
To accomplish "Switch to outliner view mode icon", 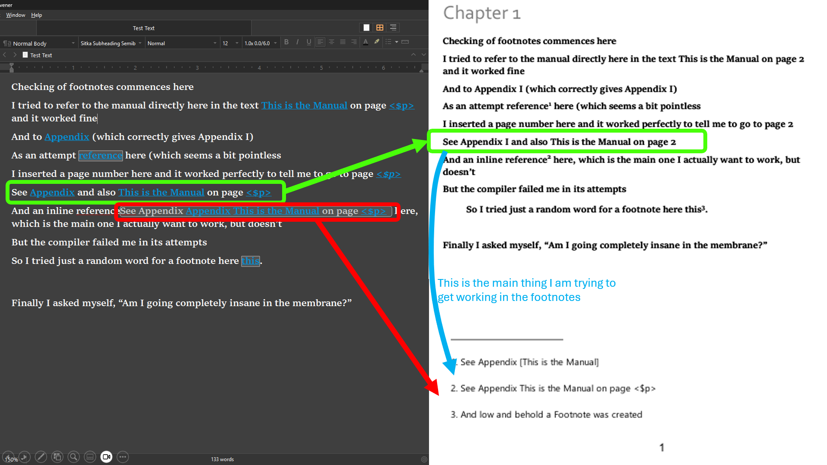I will (393, 28).
